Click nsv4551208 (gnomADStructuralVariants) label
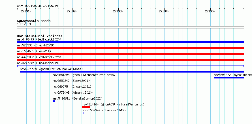This screenshot has height=124, width=252. coord(84,75)
